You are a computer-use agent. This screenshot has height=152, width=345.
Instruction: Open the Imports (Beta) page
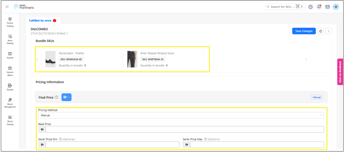pyautogui.click(x=10, y=71)
